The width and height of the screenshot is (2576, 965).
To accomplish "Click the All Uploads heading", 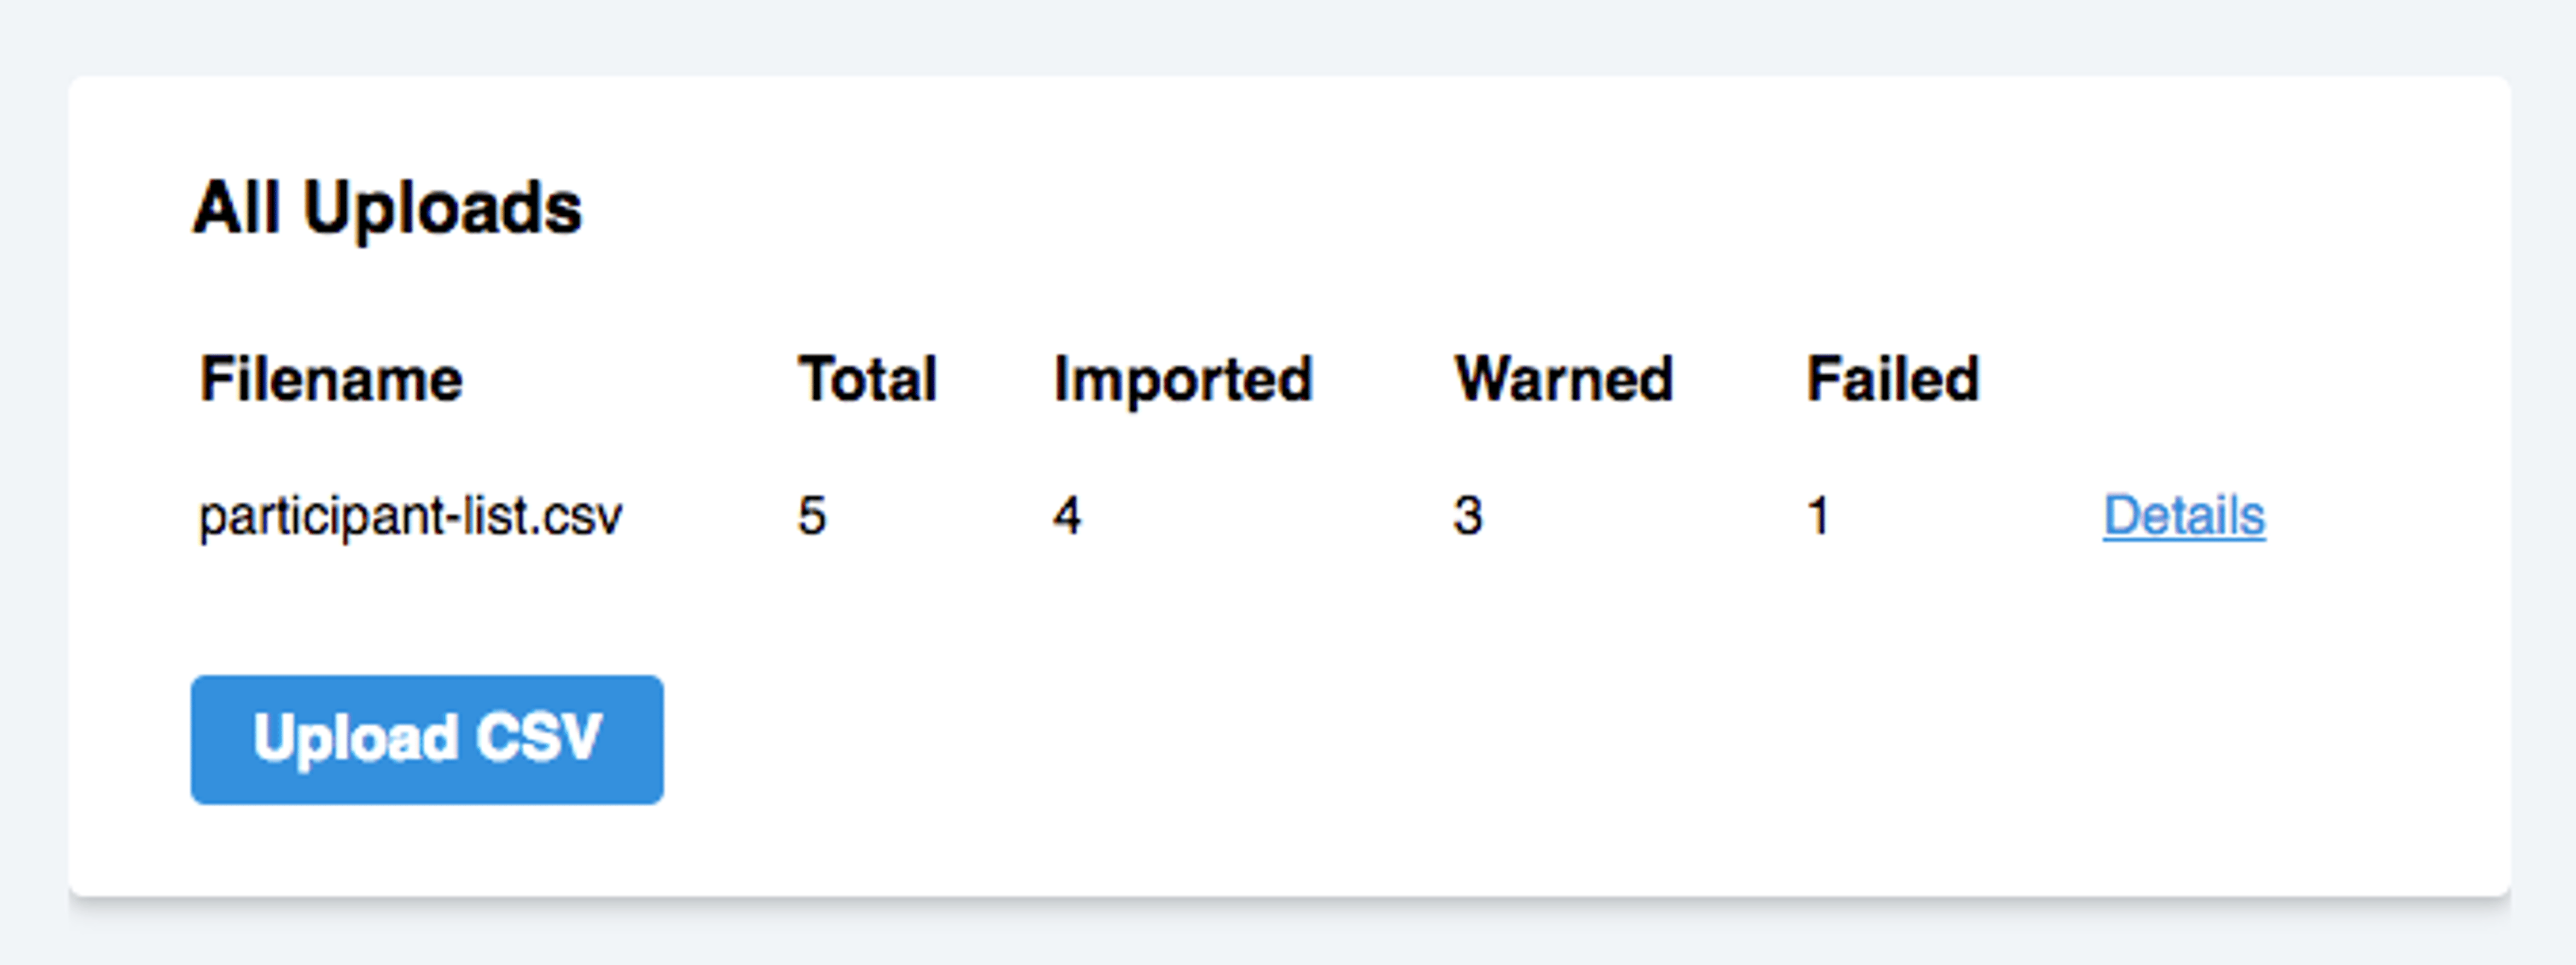I will click(387, 208).
